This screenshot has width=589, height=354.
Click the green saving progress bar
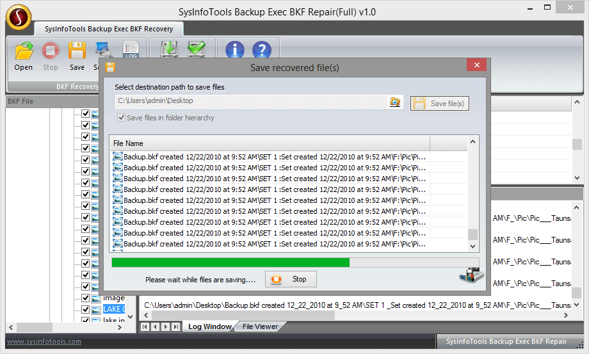click(x=230, y=262)
